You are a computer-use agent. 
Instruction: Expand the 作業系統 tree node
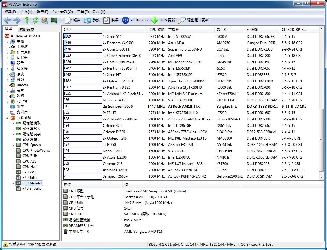7,52
